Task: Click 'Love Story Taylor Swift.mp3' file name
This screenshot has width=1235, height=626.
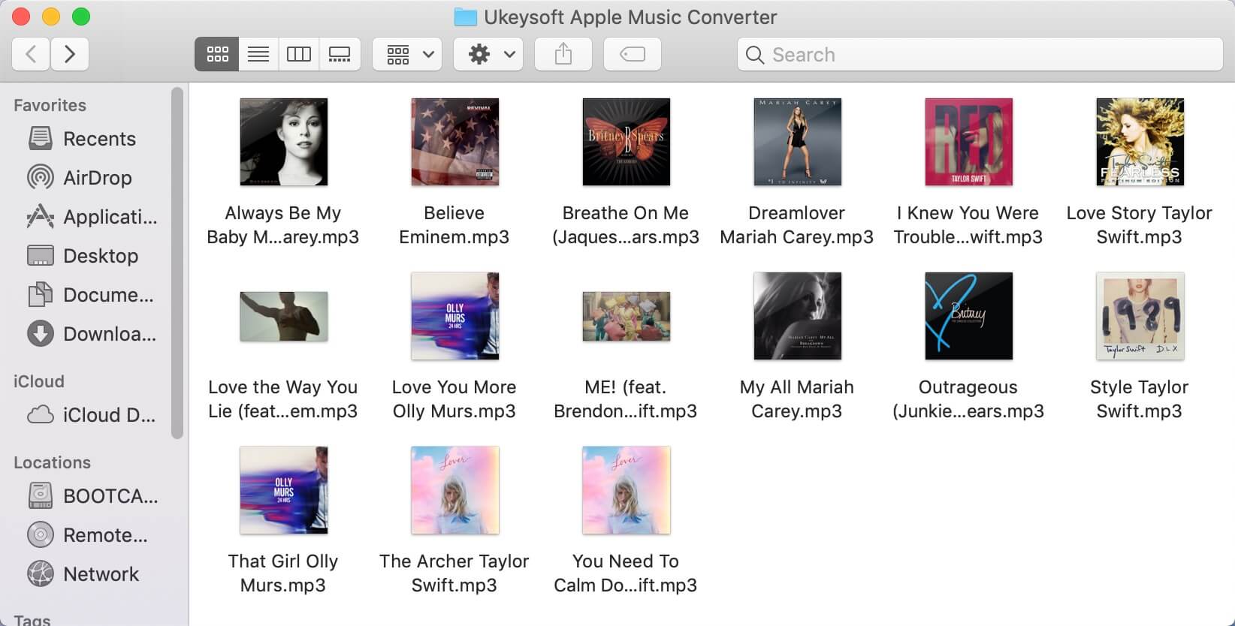Action: 1140,225
